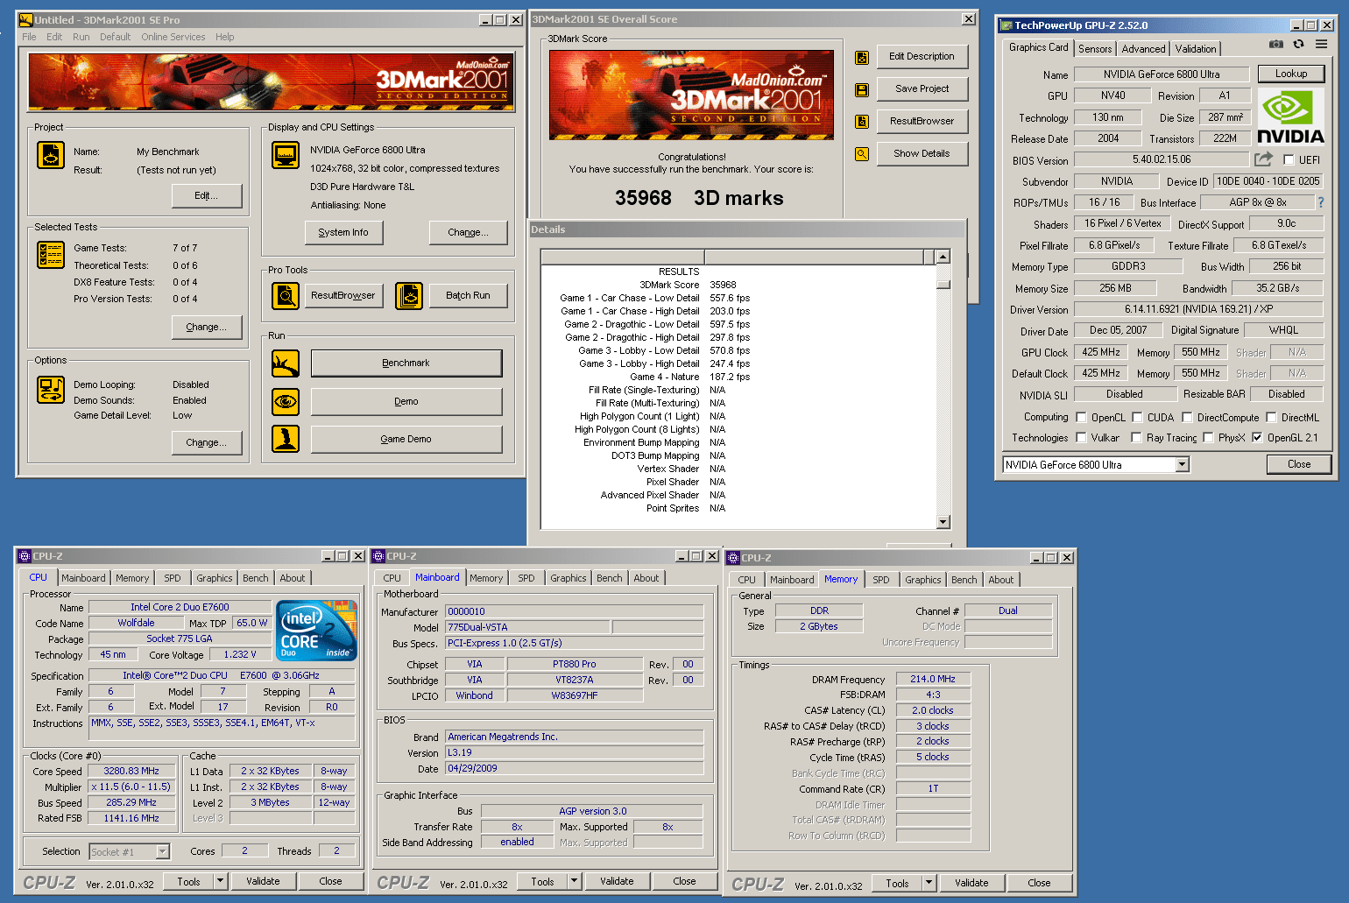The width and height of the screenshot is (1349, 903).
Task: Click the ResultBrowser magnifier icon in Pro Tools
Action: click(286, 296)
